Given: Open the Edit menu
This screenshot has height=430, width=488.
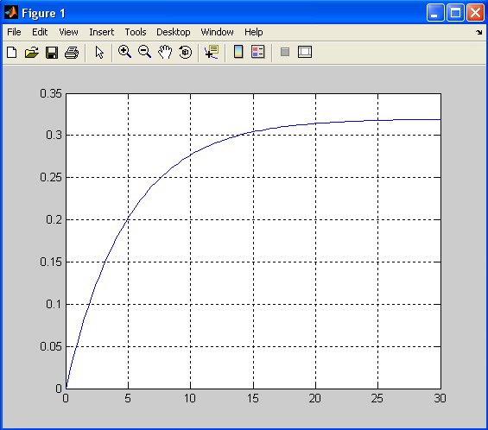Looking at the screenshot, I should pyautogui.click(x=40, y=32).
